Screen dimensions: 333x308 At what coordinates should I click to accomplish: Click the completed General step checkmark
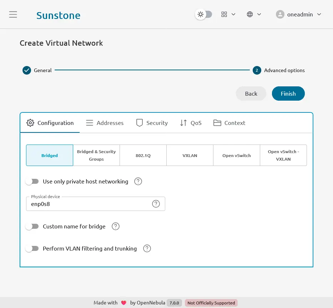(x=27, y=70)
